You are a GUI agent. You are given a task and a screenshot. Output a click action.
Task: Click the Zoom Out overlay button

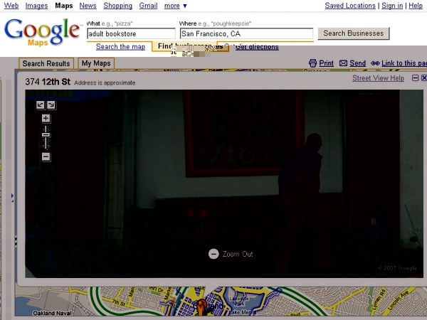231,254
